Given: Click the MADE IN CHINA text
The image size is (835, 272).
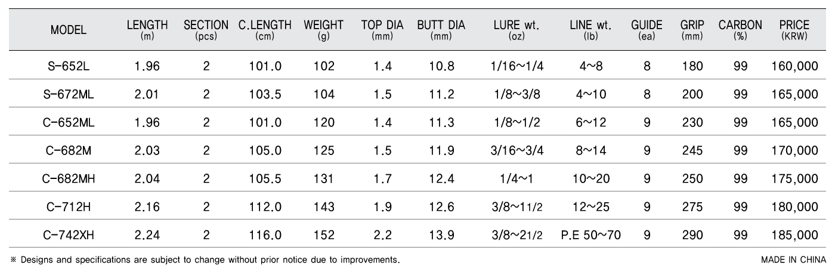Looking at the screenshot, I should [x=793, y=260].
